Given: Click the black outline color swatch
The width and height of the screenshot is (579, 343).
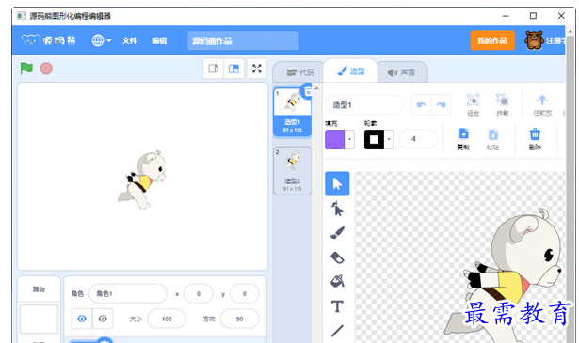Looking at the screenshot, I should click(x=374, y=140).
